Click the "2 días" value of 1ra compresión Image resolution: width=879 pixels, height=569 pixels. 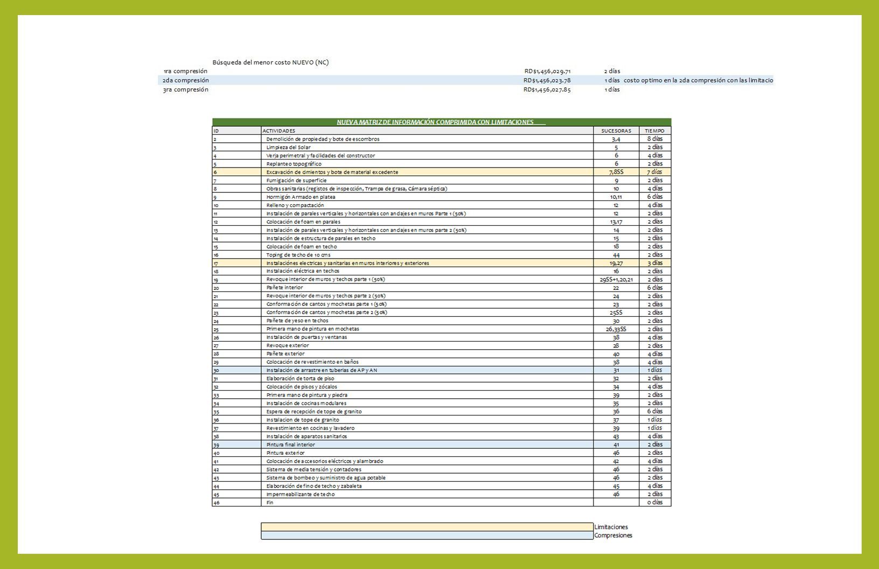[x=612, y=71]
